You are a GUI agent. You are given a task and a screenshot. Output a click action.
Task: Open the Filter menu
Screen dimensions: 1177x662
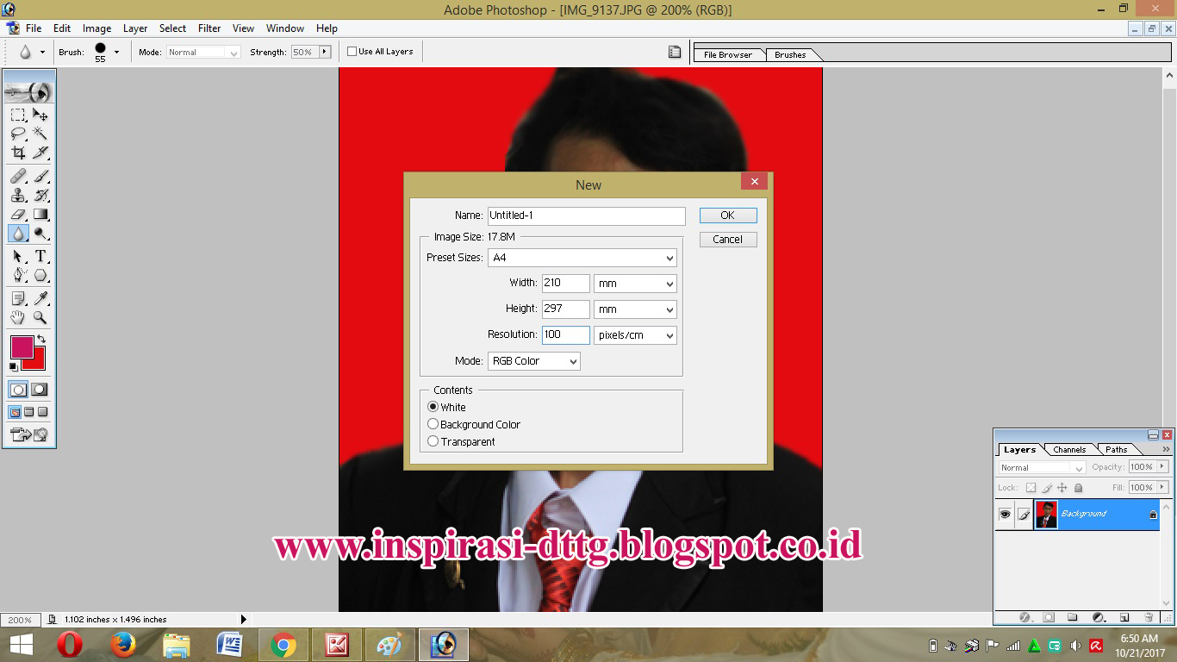pos(209,28)
